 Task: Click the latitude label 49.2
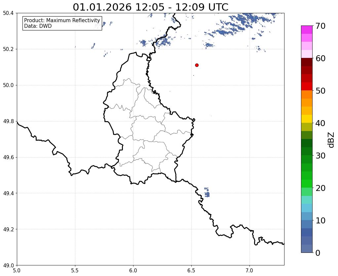(8, 229)
